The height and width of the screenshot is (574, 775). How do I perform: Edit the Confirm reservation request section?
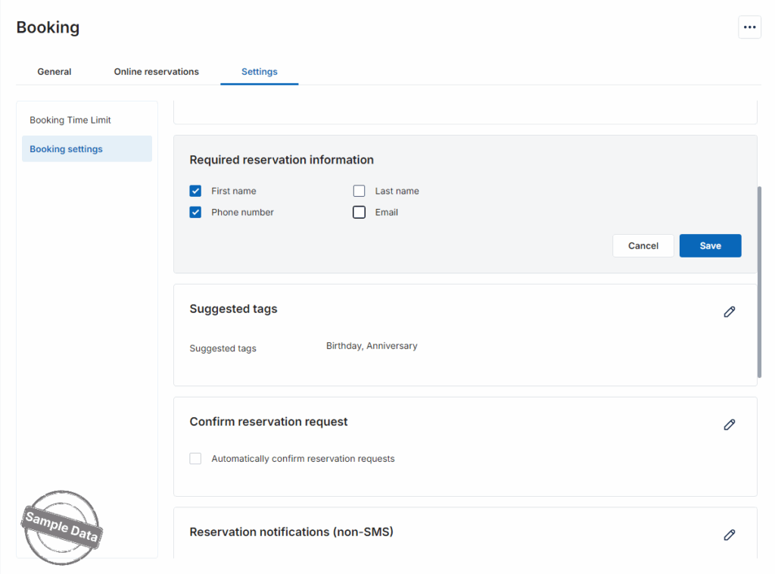click(729, 425)
